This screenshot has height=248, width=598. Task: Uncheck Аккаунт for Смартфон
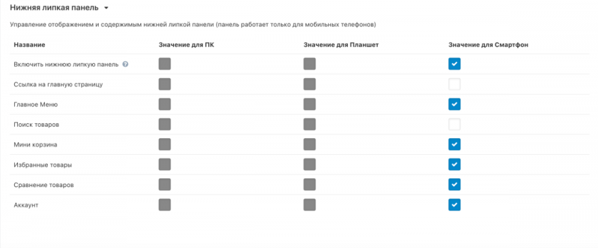454,205
